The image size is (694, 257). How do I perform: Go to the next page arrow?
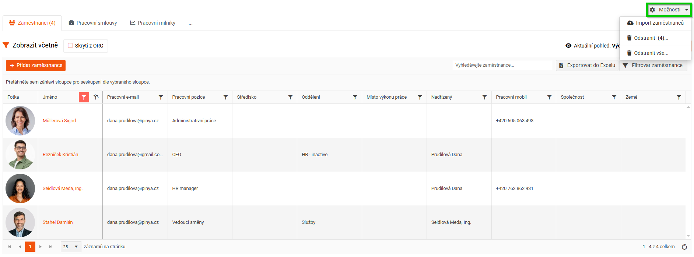pos(41,247)
